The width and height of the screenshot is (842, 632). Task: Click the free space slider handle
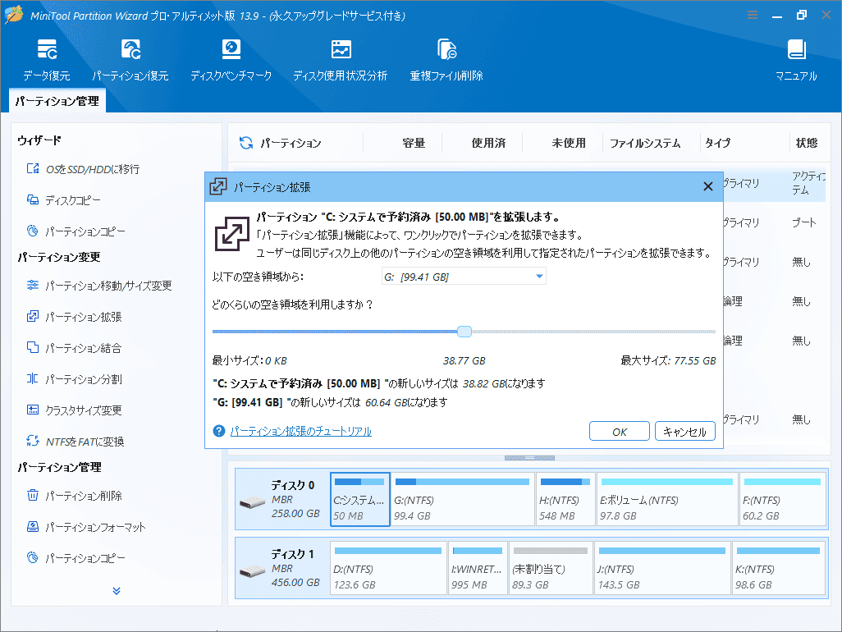click(x=464, y=332)
